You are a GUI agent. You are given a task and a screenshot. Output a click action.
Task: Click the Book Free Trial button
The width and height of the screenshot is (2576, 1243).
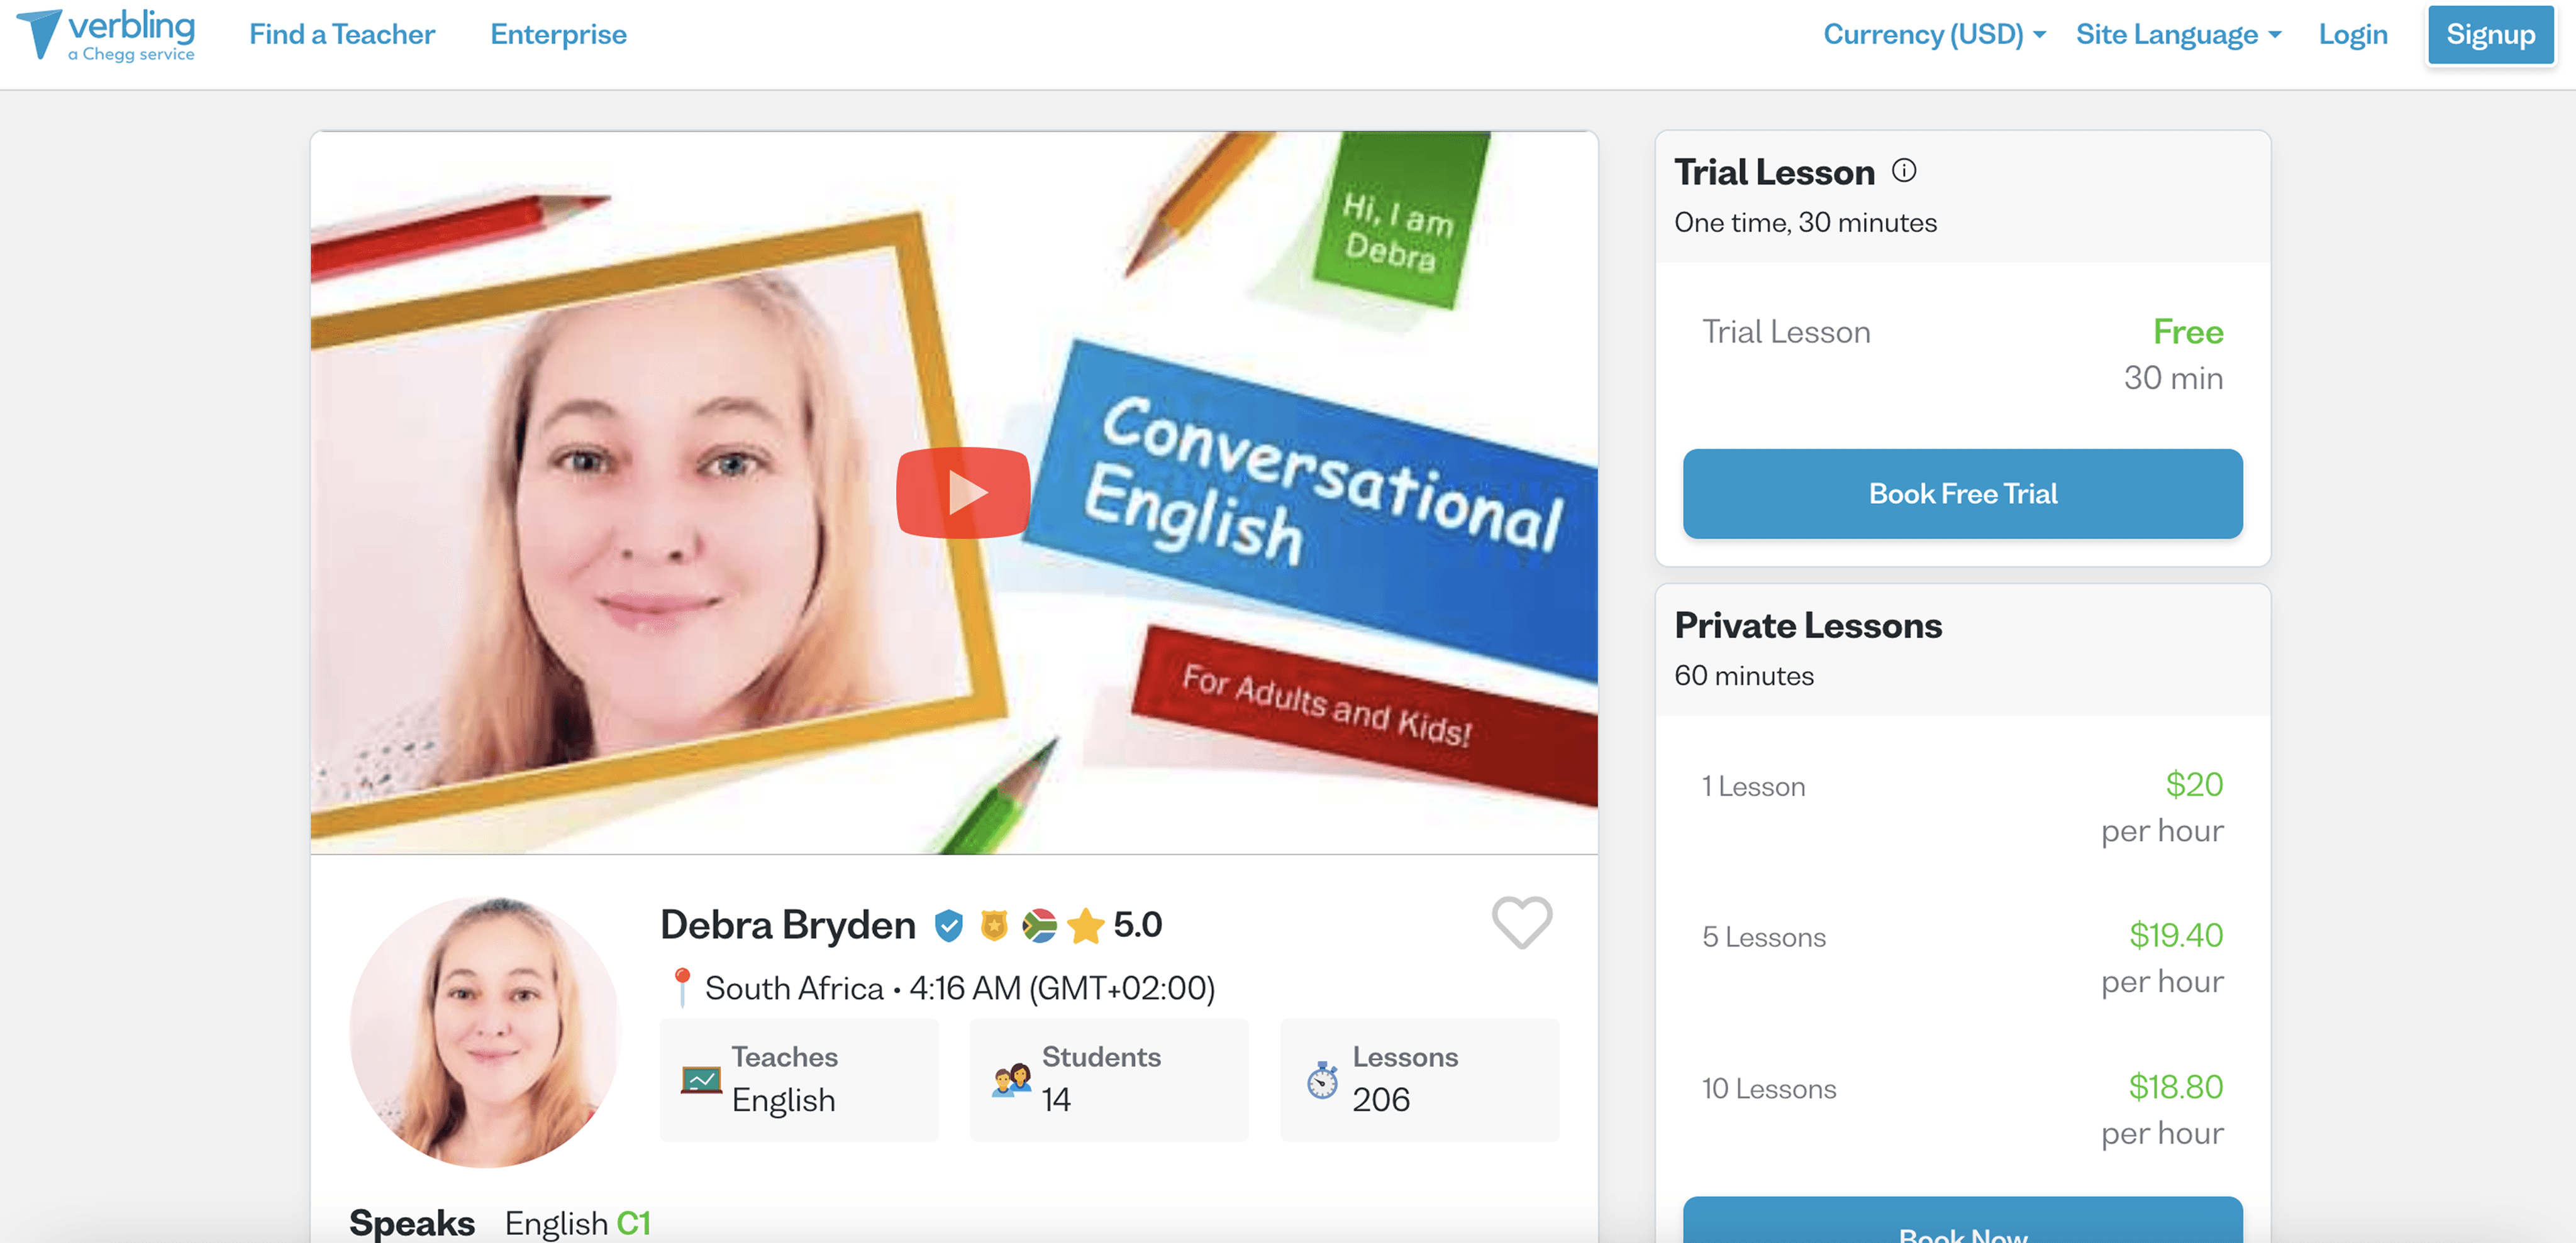coord(1961,493)
